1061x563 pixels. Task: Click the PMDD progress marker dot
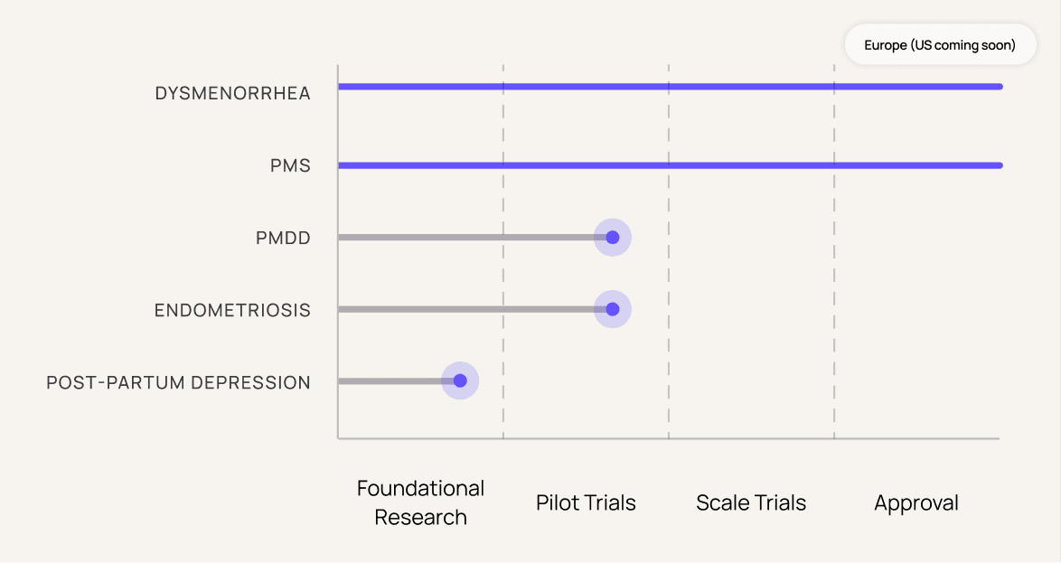point(613,238)
